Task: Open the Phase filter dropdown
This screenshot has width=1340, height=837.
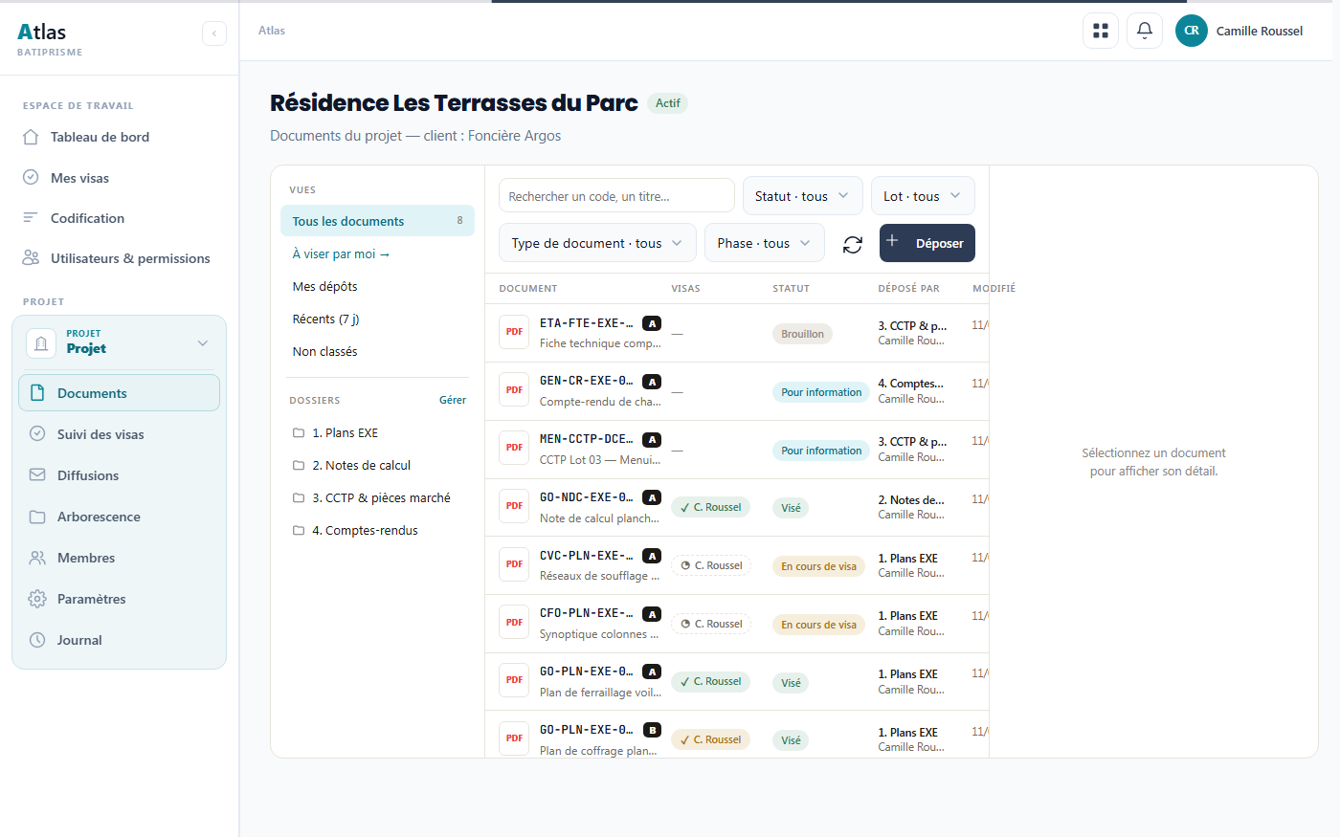Action: pos(764,243)
